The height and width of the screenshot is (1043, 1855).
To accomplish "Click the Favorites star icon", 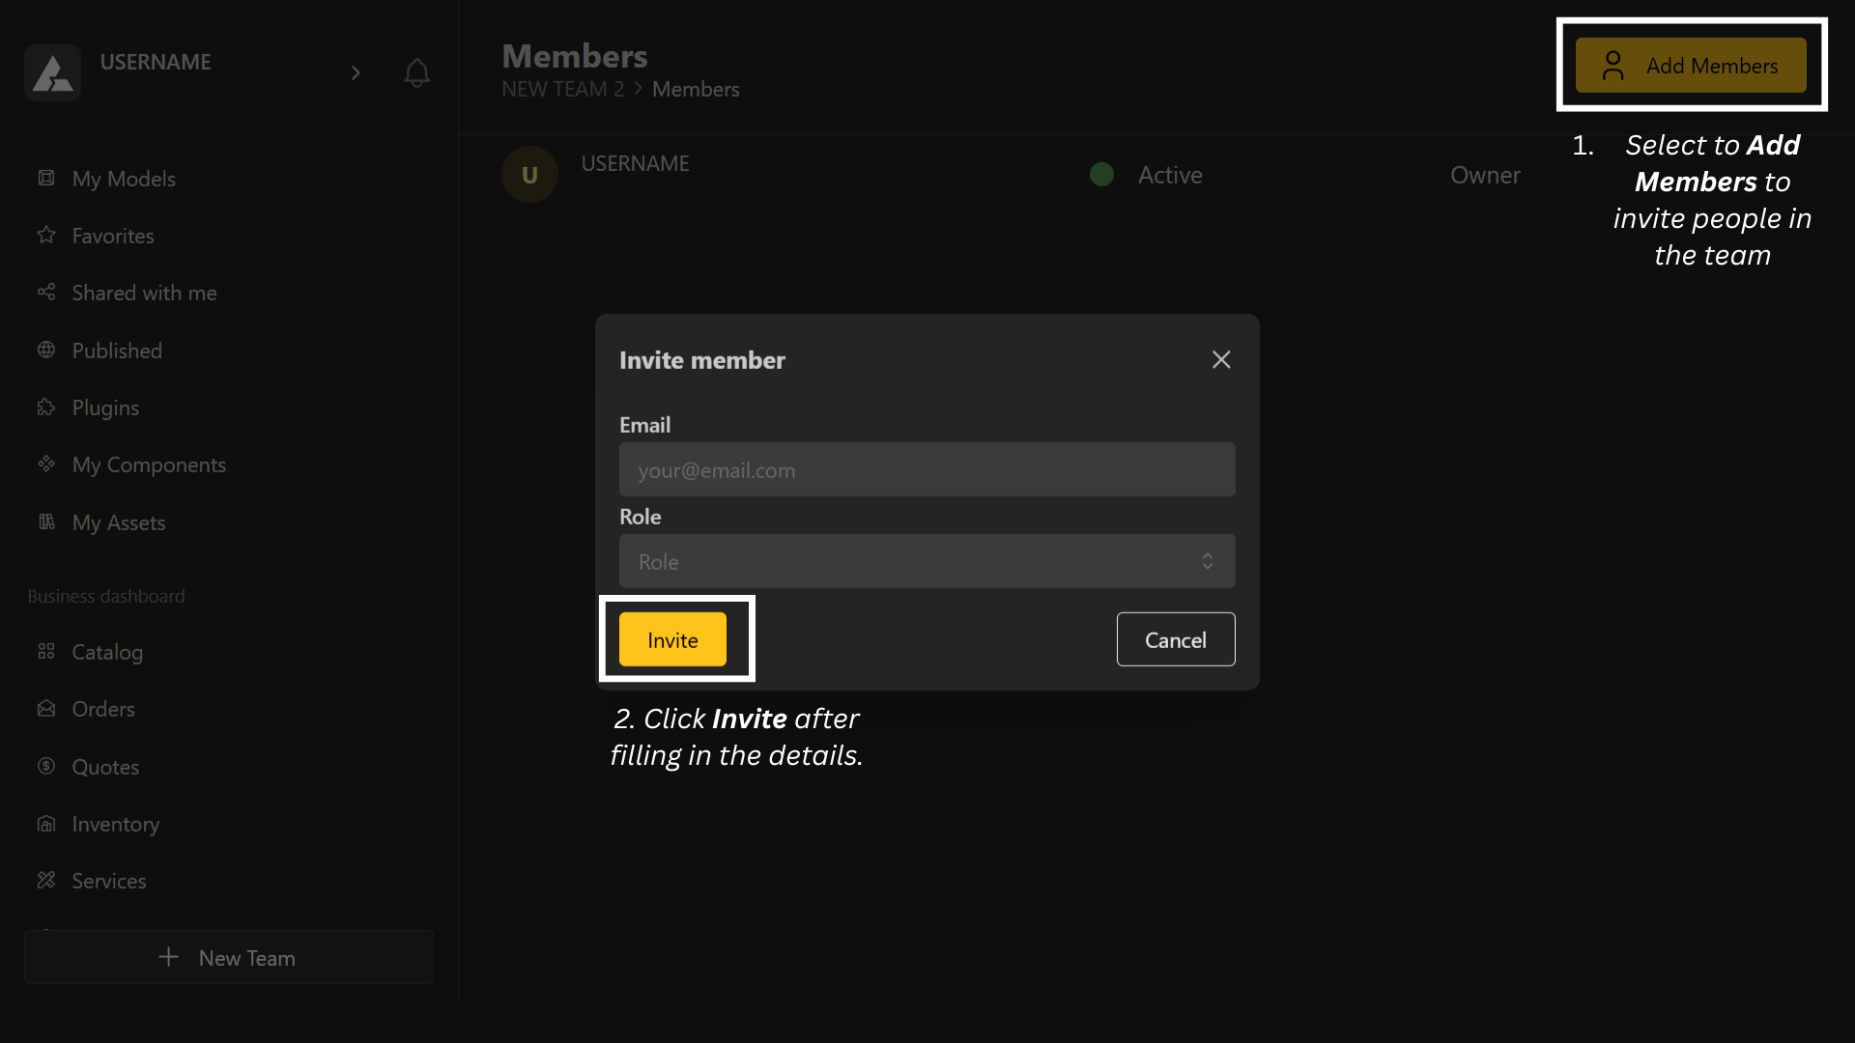I will (x=46, y=235).
